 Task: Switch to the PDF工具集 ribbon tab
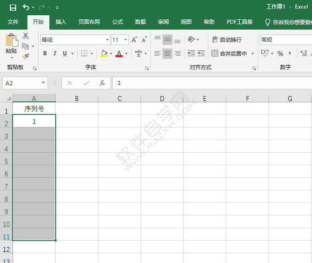[240, 22]
